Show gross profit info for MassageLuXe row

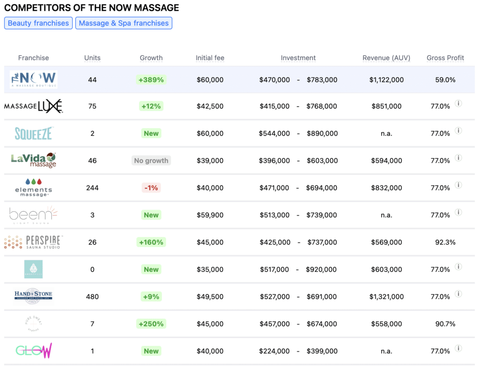[458, 103]
